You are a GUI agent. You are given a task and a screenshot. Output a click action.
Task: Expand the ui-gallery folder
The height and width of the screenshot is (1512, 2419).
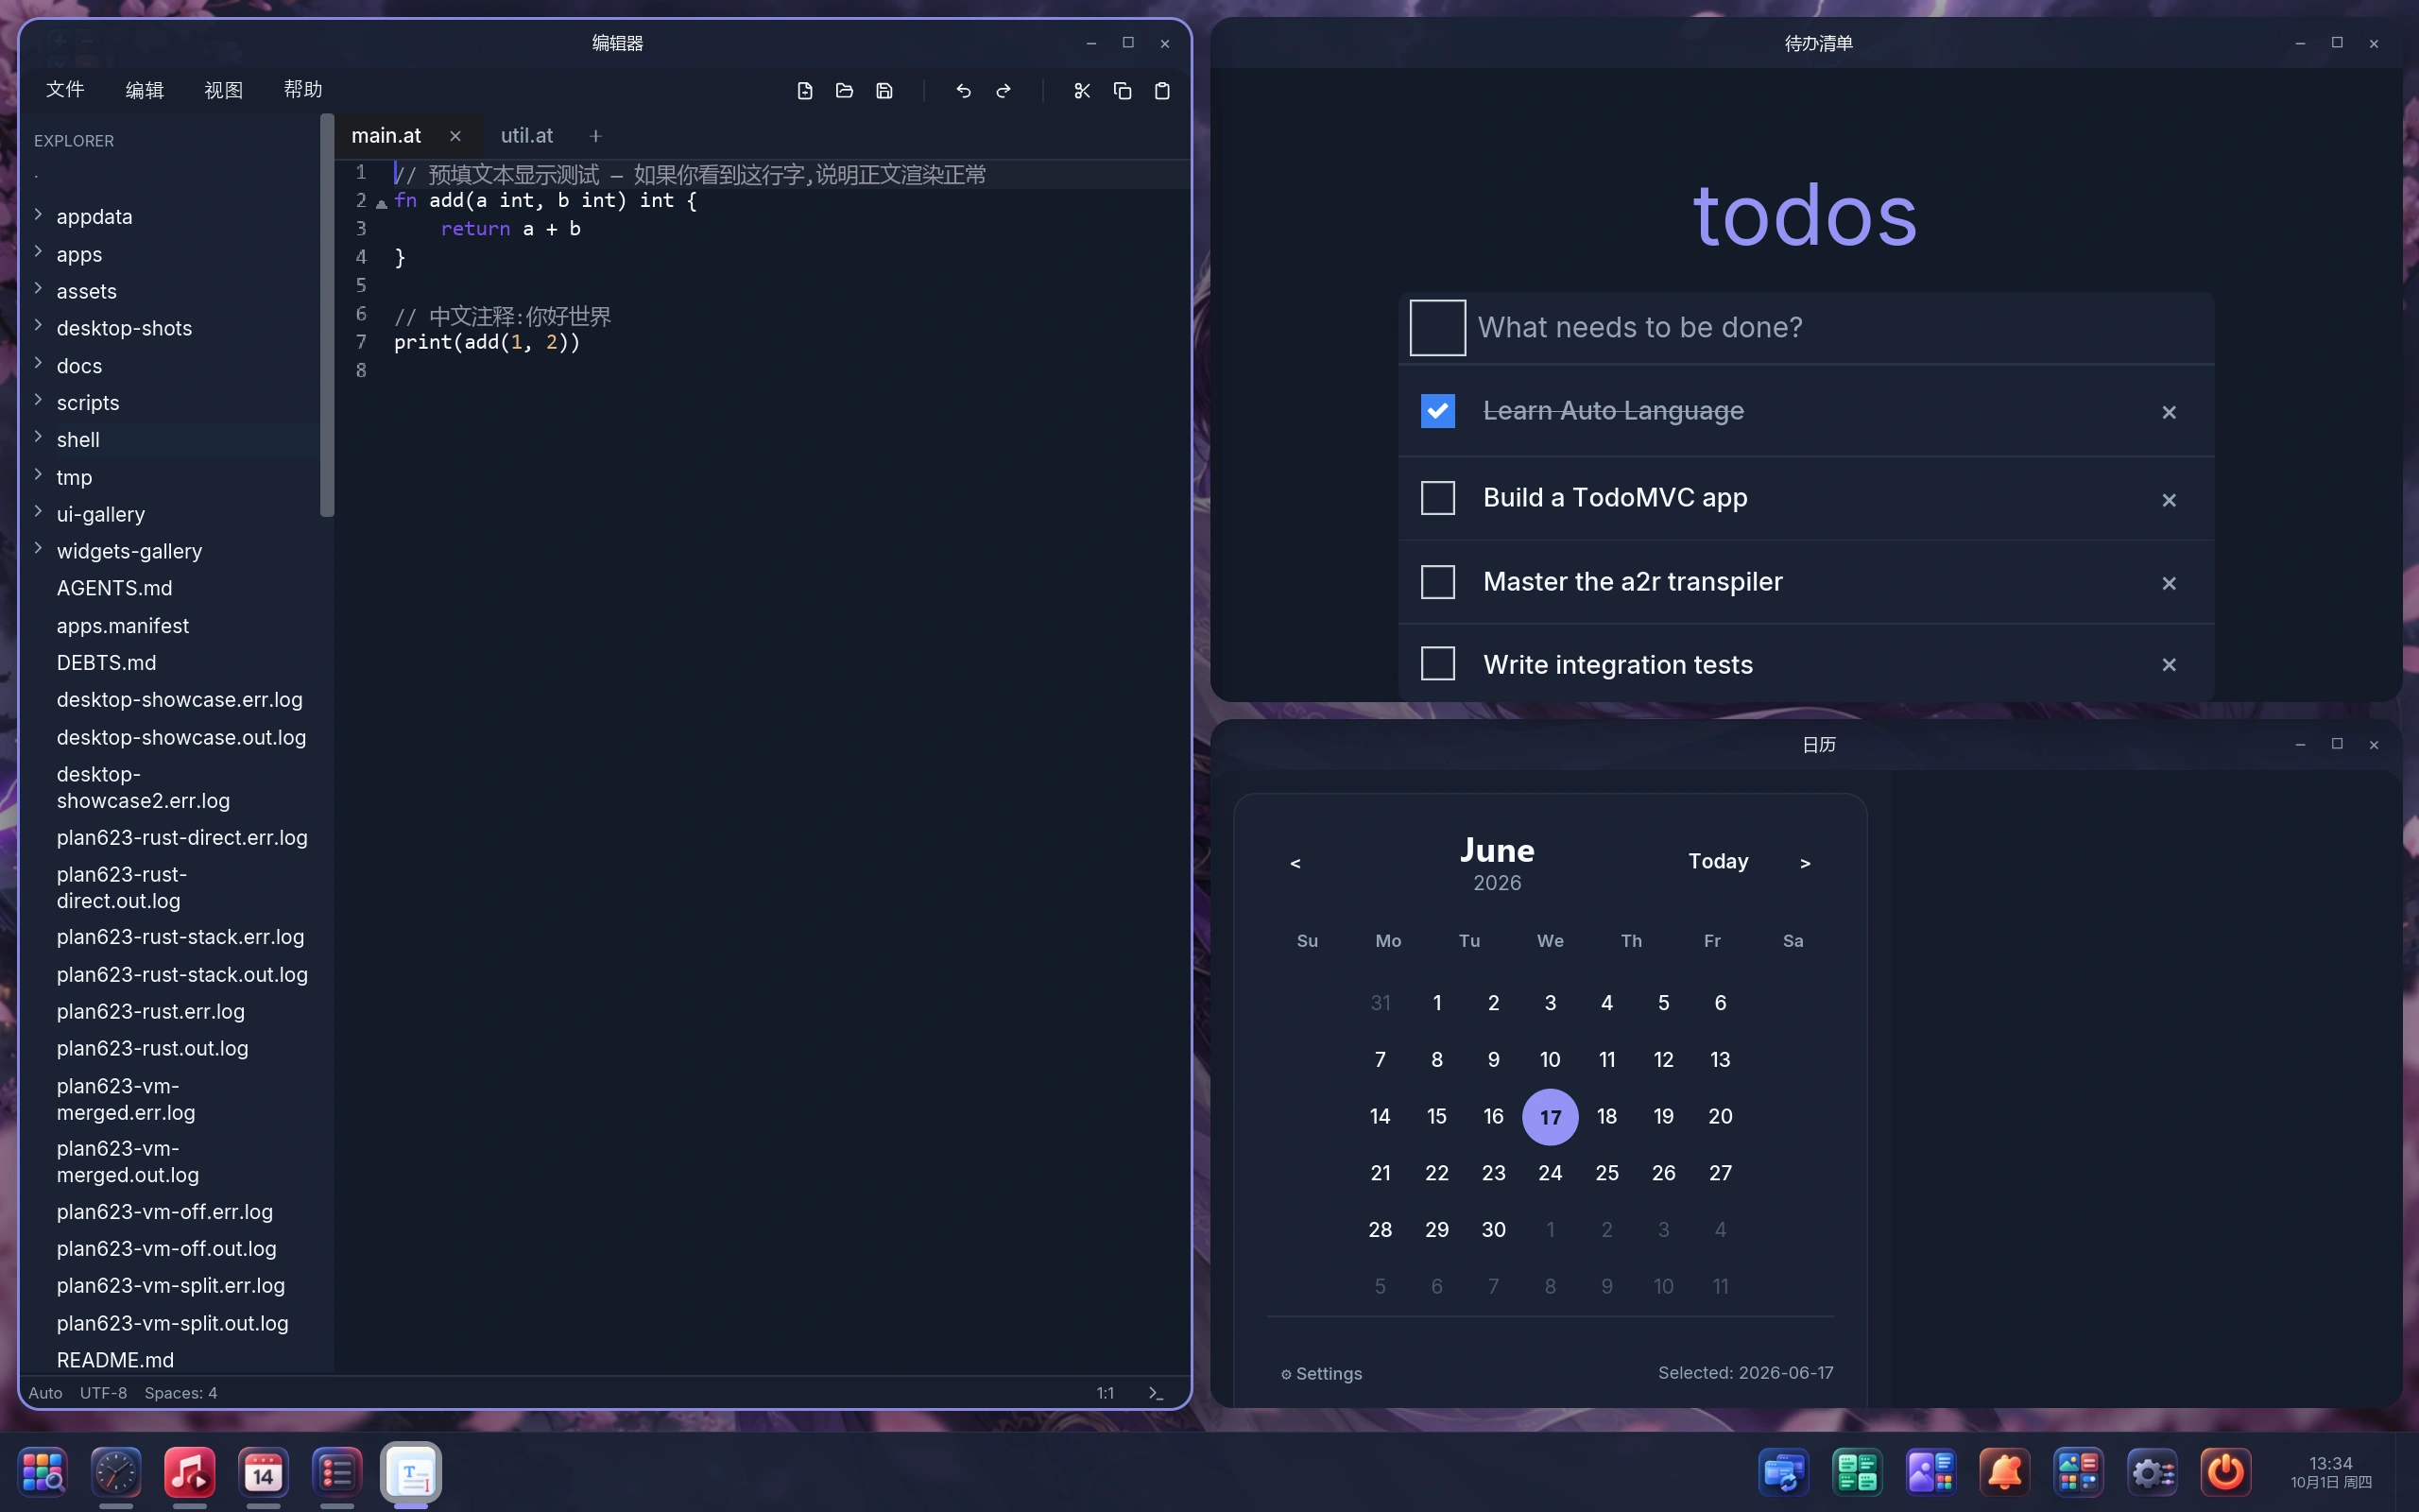coord(38,512)
